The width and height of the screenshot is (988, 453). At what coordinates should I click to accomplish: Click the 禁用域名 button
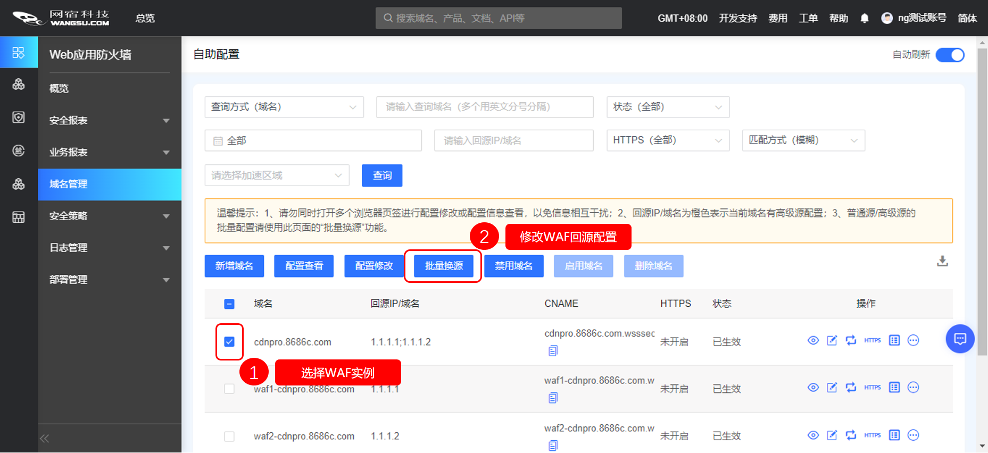[x=514, y=266]
